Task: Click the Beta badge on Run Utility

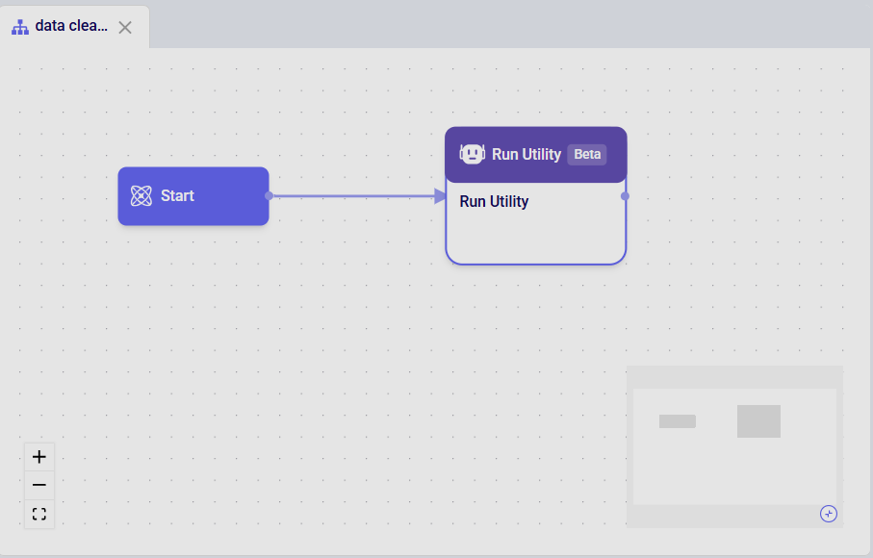Action: click(587, 154)
